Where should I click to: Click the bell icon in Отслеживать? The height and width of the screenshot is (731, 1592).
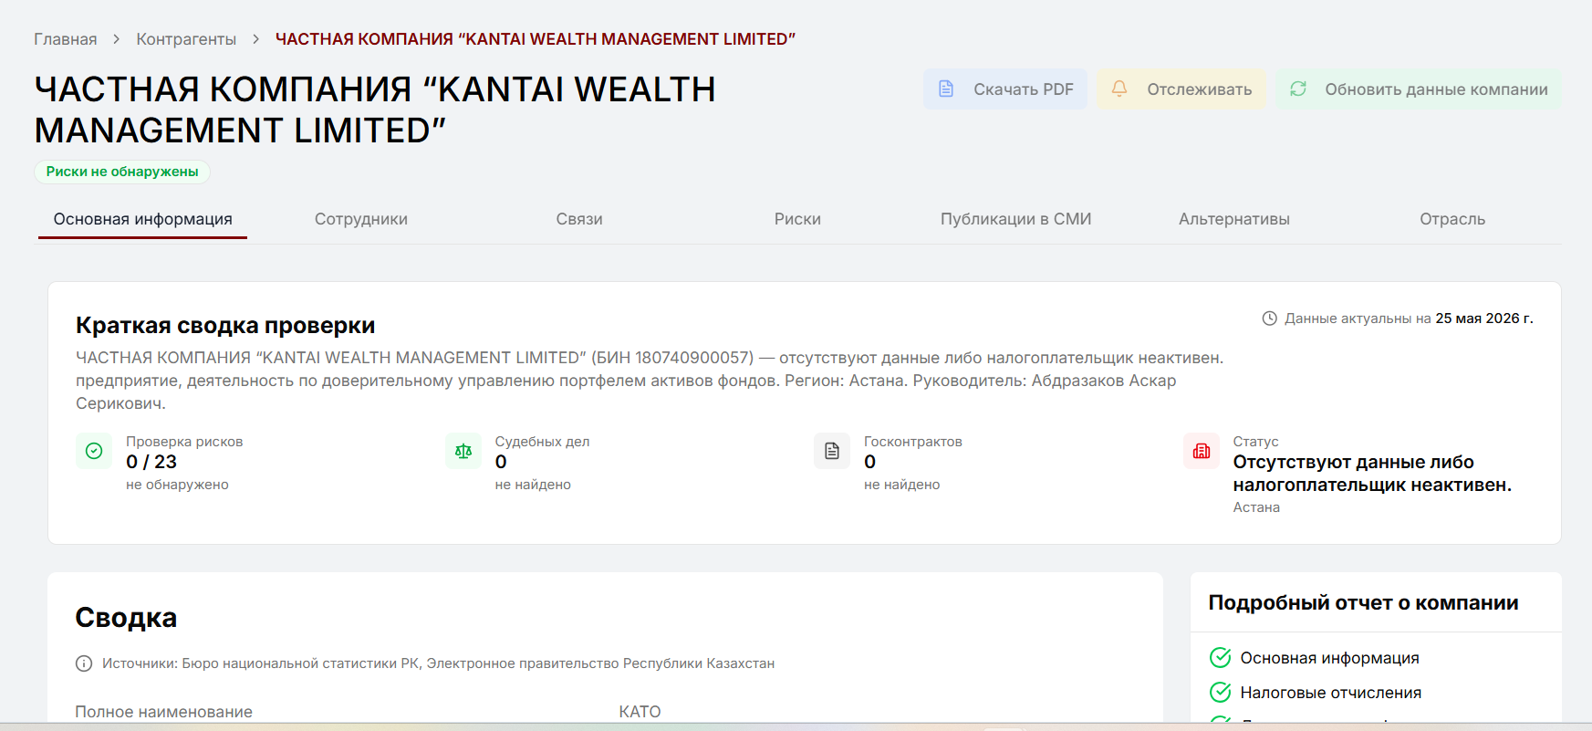(1119, 89)
